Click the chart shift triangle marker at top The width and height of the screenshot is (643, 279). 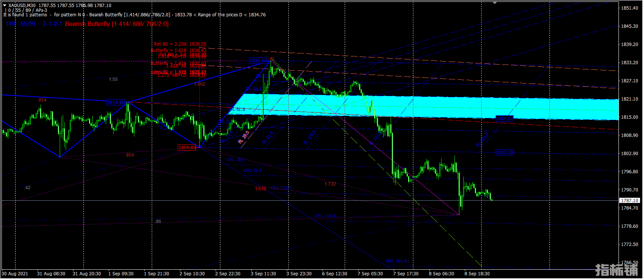495,3
